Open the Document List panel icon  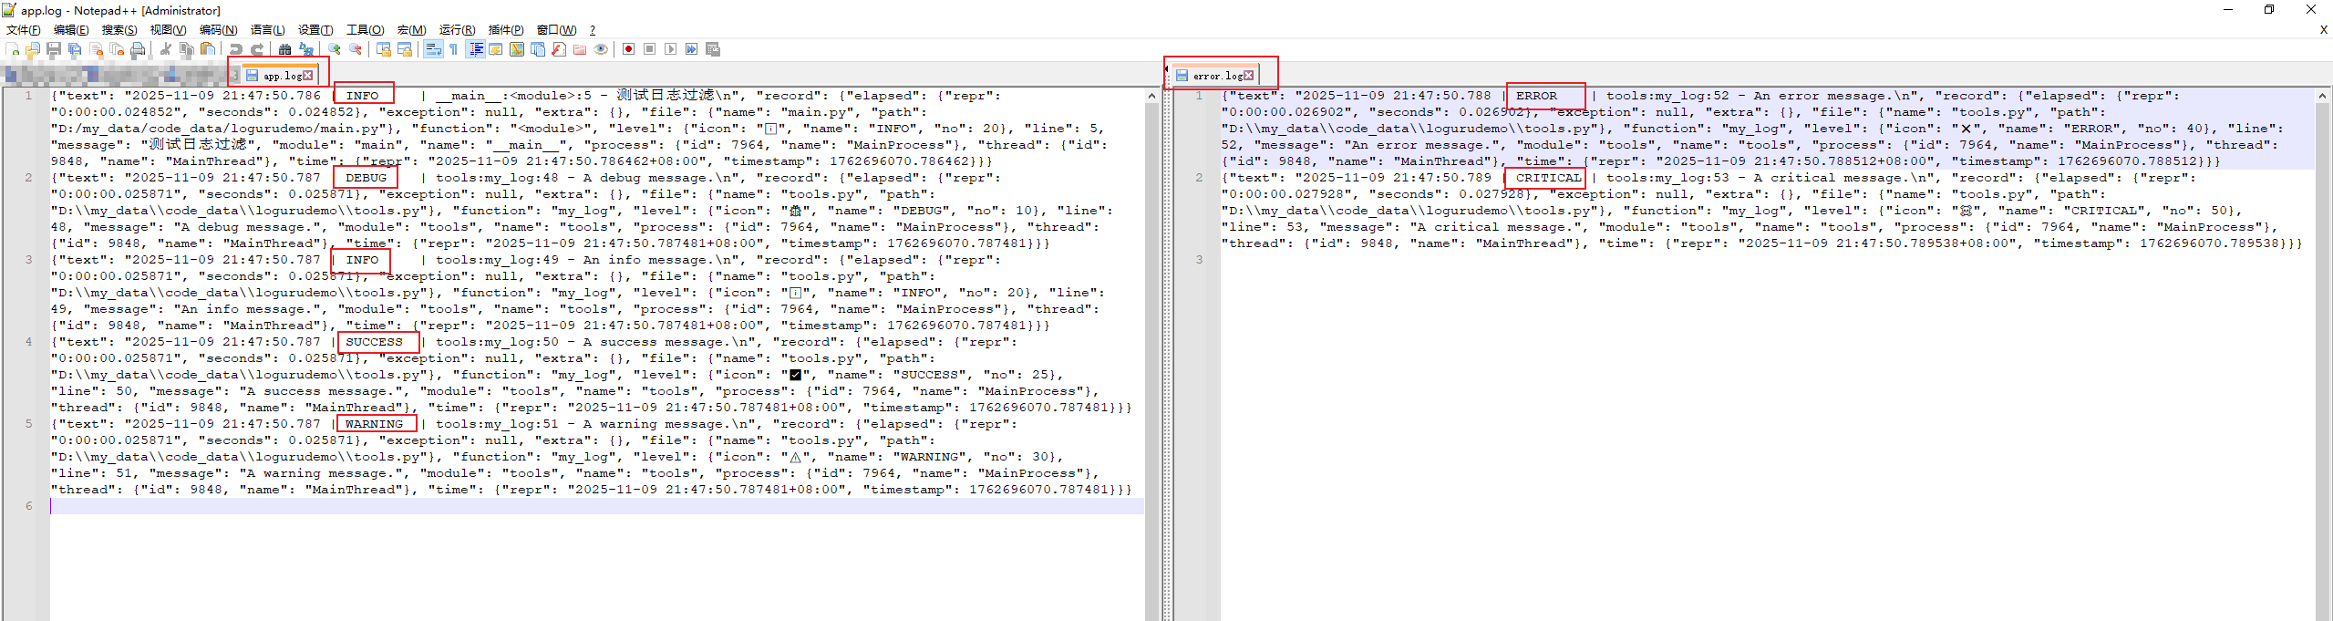[x=538, y=49]
